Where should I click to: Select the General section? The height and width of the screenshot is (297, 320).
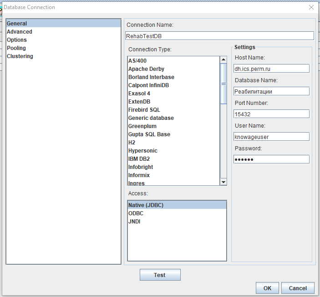63,24
